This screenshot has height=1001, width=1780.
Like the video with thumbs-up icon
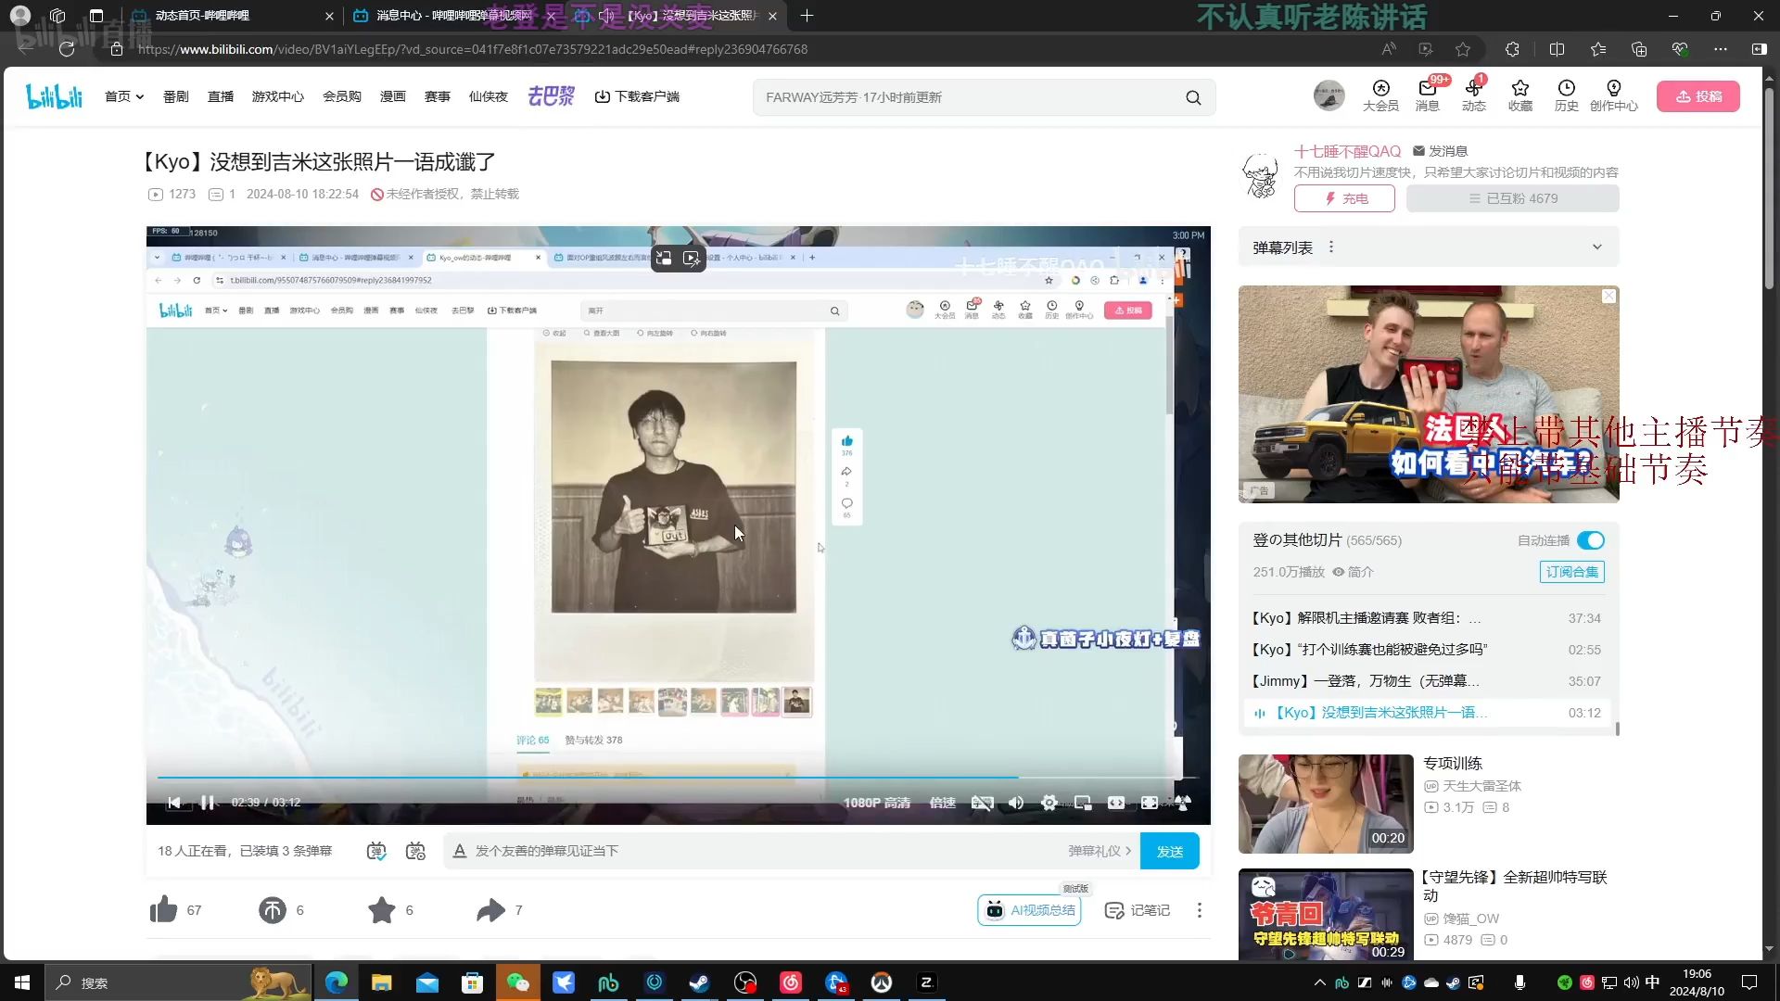164,909
